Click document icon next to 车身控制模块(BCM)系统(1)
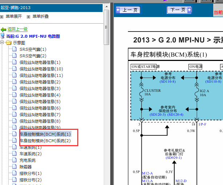223x185 pixels. click(15, 134)
